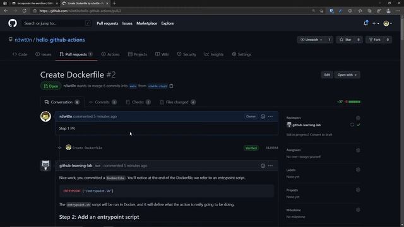Open the browser profile icon
The image size is (404, 227).
point(388,11)
